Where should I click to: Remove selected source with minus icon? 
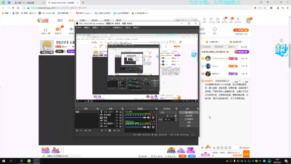[x=105, y=130]
